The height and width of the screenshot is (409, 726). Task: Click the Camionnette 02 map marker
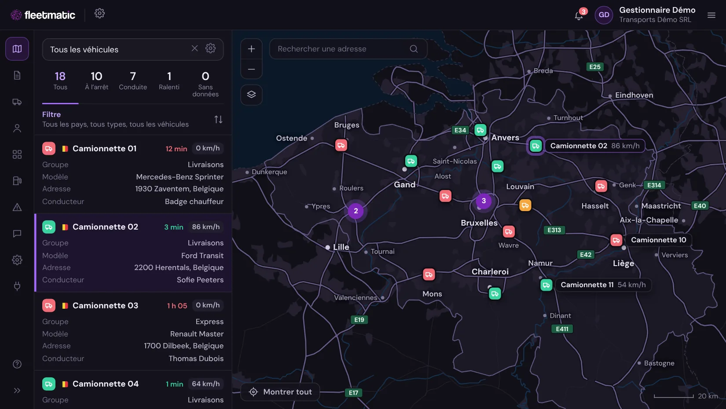pyautogui.click(x=535, y=146)
